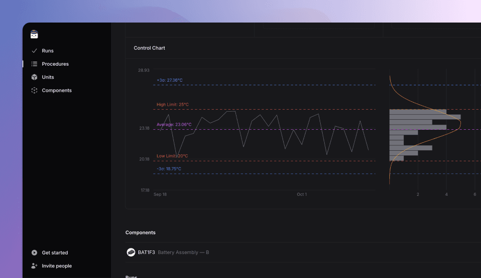Click the Procedures list icon
The image size is (481, 278).
point(35,64)
